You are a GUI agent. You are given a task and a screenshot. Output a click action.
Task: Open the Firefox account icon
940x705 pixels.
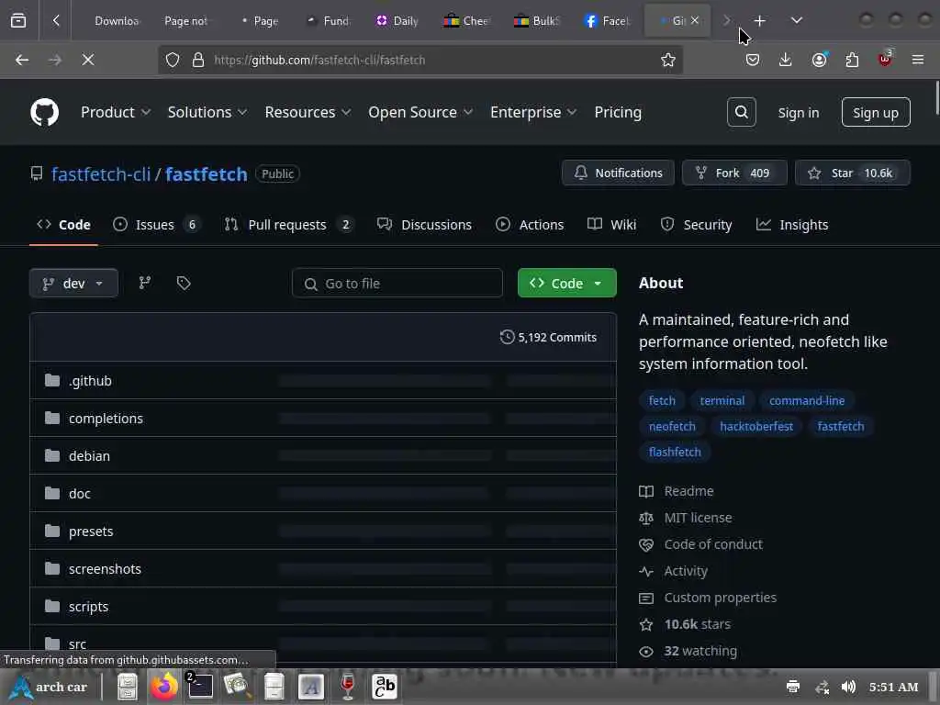pyautogui.click(x=819, y=60)
